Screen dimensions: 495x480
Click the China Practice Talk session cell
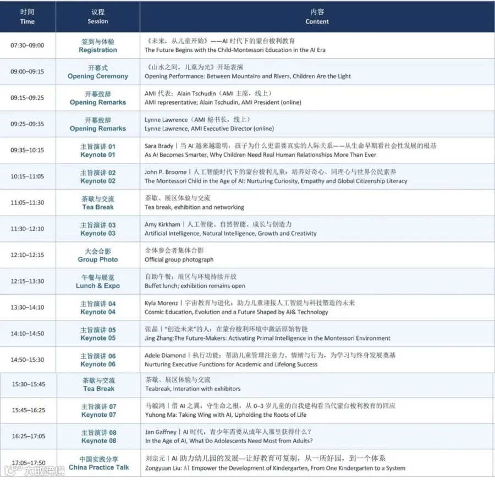[99, 463]
